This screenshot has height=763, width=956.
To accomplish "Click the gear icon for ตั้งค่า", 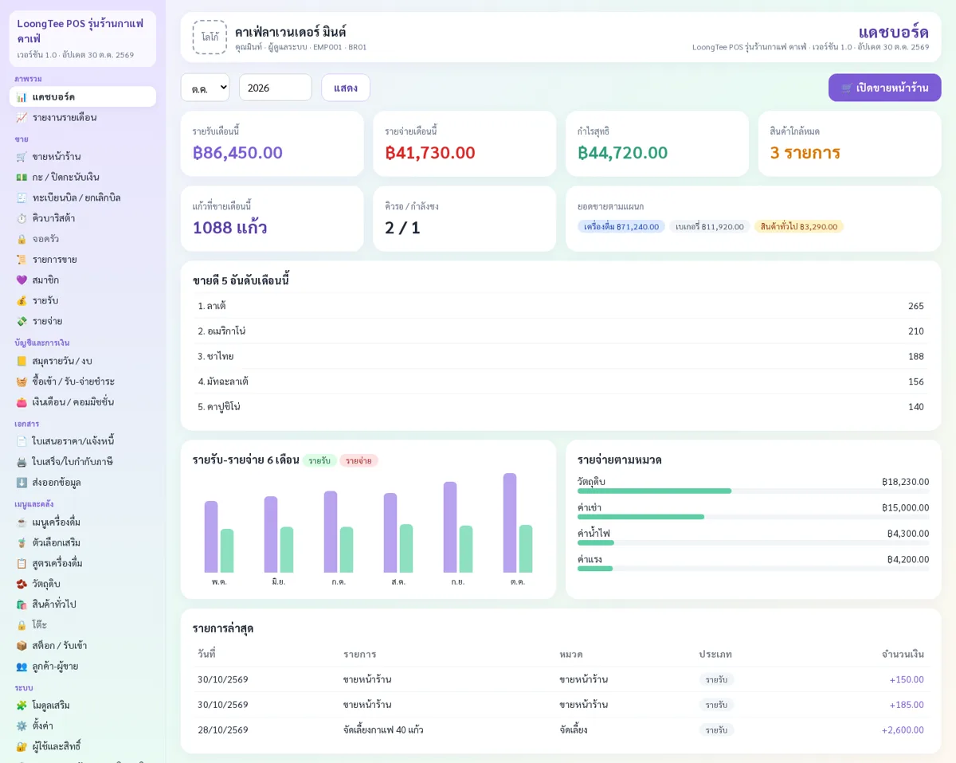I will [22, 726].
